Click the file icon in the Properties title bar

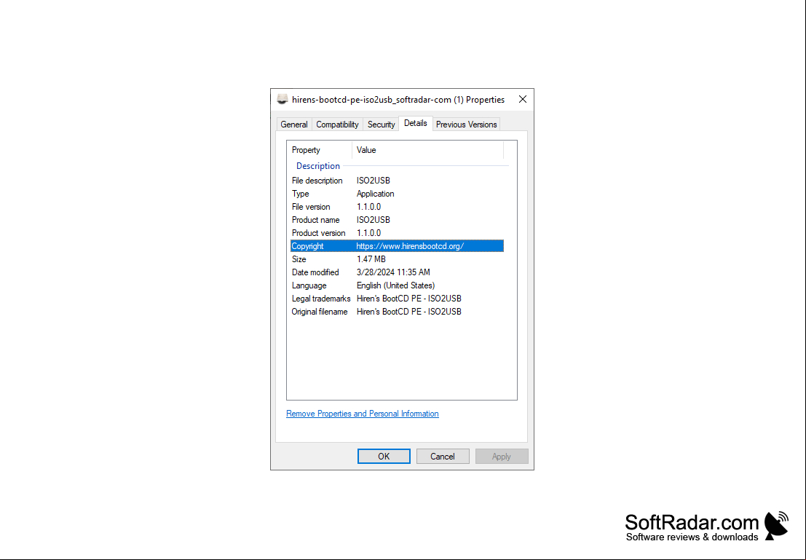[283, 99]
